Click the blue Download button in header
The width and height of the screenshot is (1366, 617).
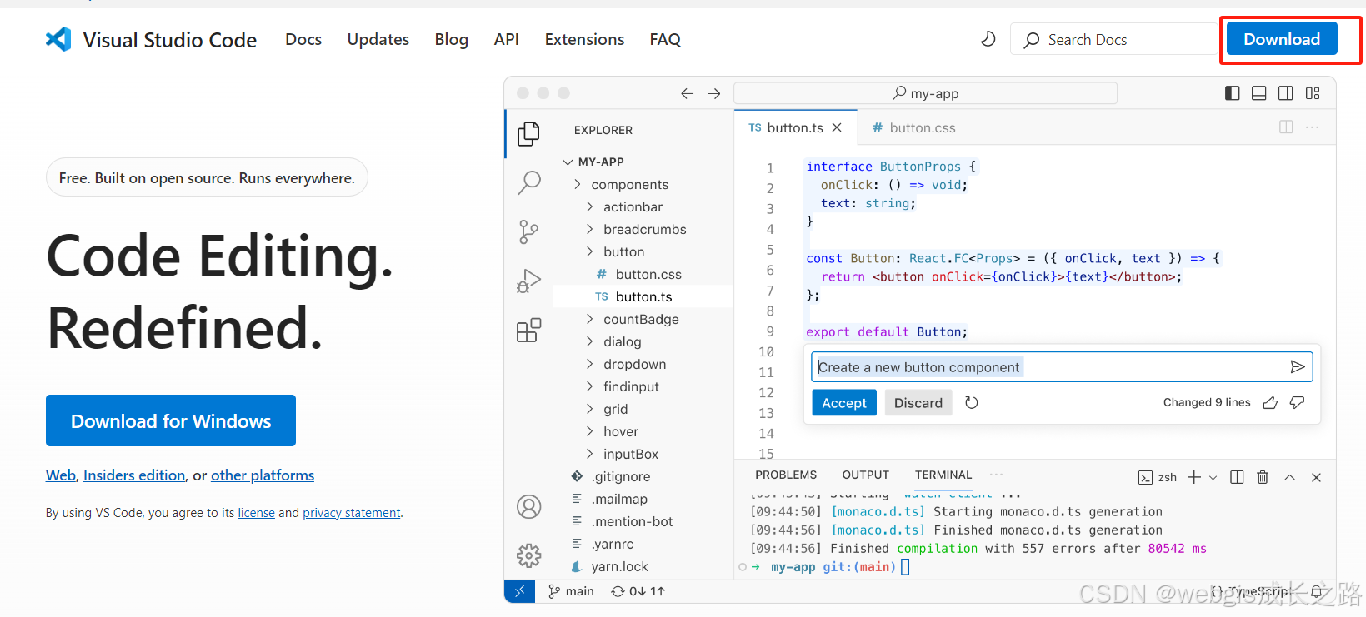pyautogui.click(x=1282, y=39)
